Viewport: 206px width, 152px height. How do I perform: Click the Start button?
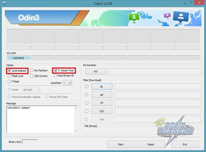(121, 144)
